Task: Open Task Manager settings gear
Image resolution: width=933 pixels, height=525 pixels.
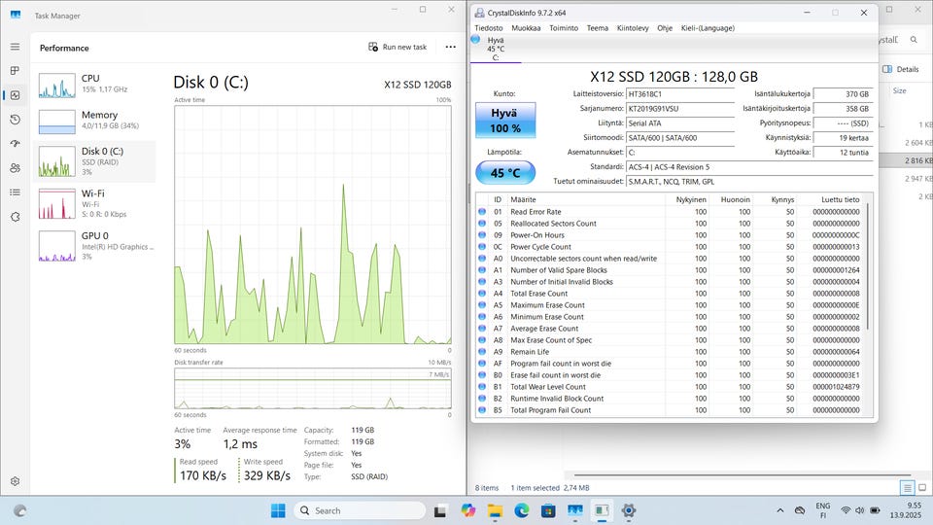Action: [15, 481]
